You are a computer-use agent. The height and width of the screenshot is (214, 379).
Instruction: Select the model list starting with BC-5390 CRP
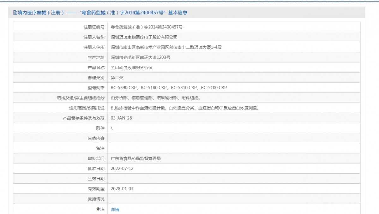coord(169,88)
